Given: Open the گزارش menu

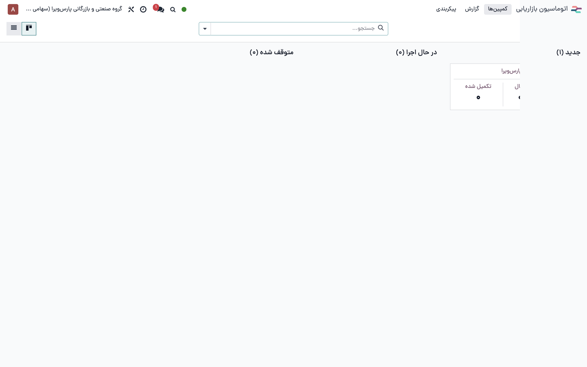Looking at the screenshot, I should click(x=472, y=9).
